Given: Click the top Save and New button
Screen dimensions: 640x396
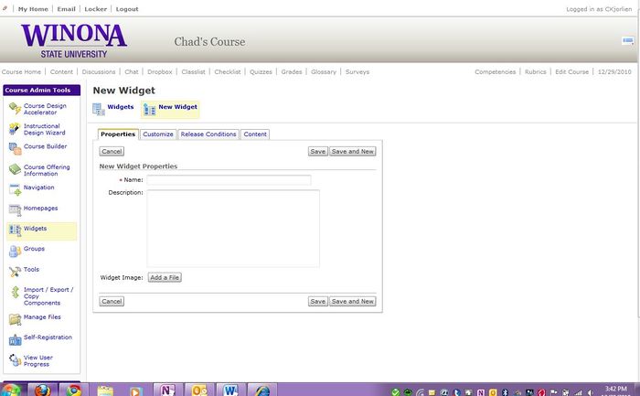Looking at the screenshot, I should 353,151.
